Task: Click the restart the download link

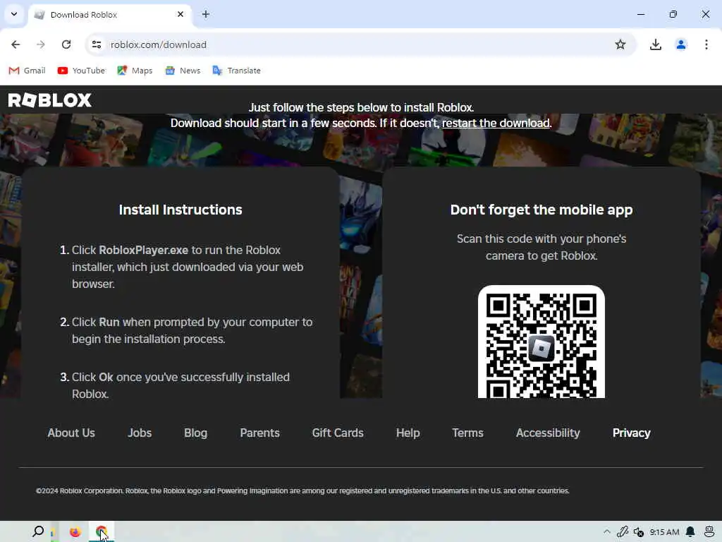Action: (x=496, y=123)
